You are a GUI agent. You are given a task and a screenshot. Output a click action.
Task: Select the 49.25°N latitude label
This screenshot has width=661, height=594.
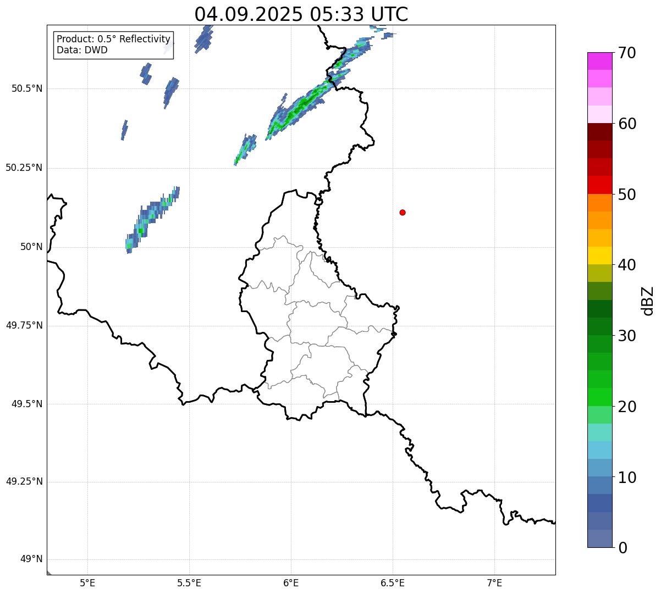(x=24, y=482)
